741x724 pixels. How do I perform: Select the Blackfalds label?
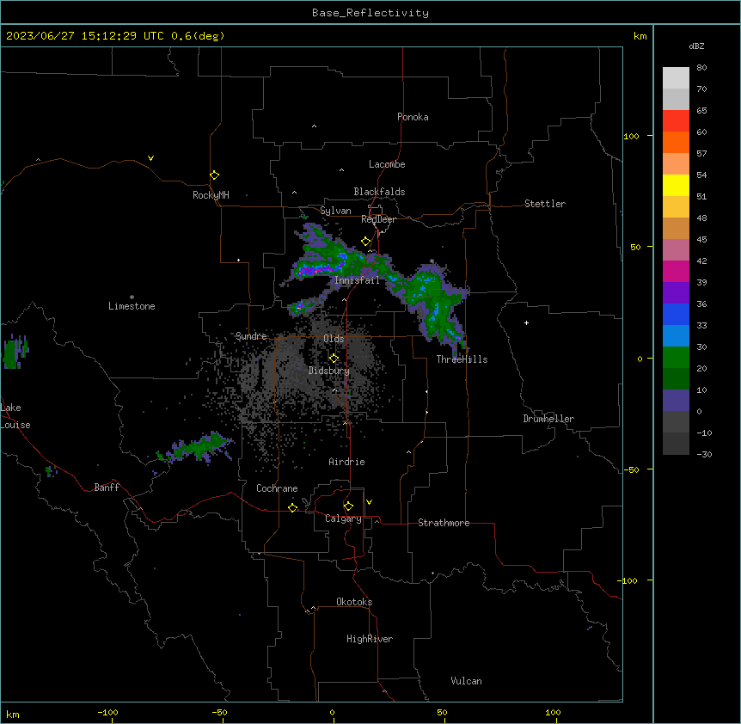pyautogui.click(x=379, y=192)
